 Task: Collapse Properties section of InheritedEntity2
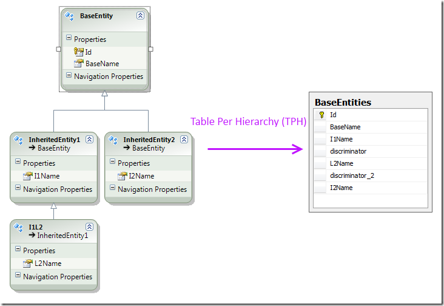click(112, 161)
